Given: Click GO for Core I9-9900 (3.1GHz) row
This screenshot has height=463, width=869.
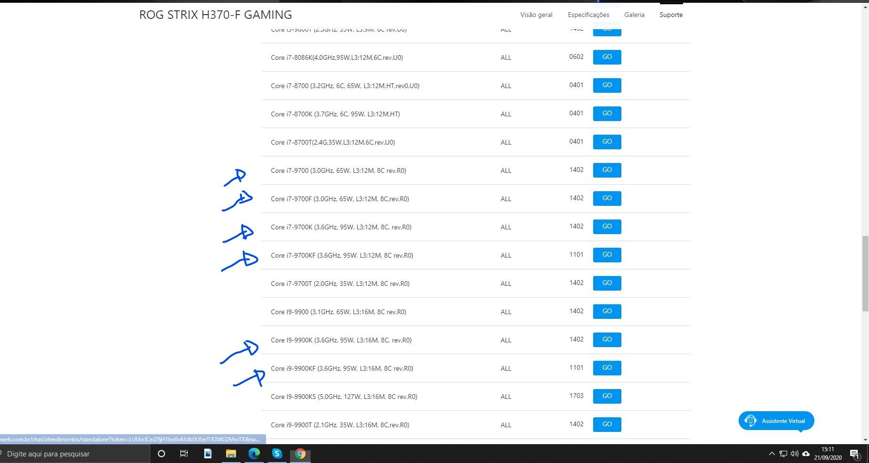Looking at the screenshot, I should tap(607, 311).
